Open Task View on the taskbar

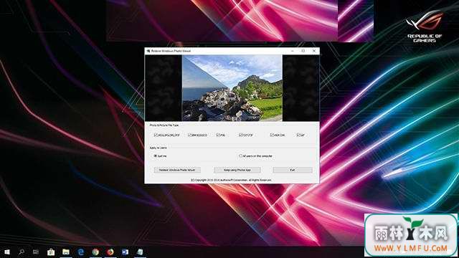point(36,252)
